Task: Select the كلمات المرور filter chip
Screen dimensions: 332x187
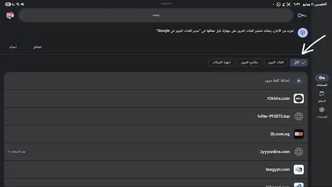Action: click(275, 62)
